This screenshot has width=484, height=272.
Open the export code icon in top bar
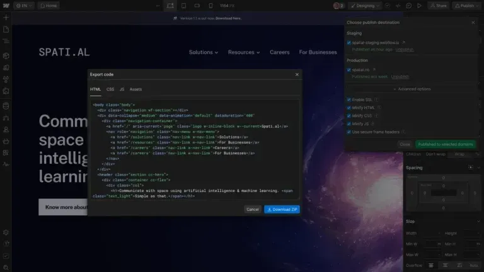pos(398,6)
